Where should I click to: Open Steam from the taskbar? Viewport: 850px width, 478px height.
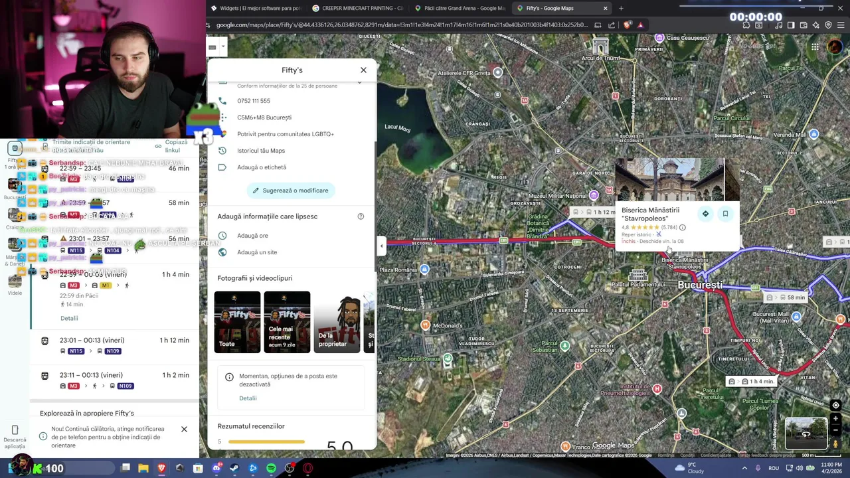click(234, 468)
